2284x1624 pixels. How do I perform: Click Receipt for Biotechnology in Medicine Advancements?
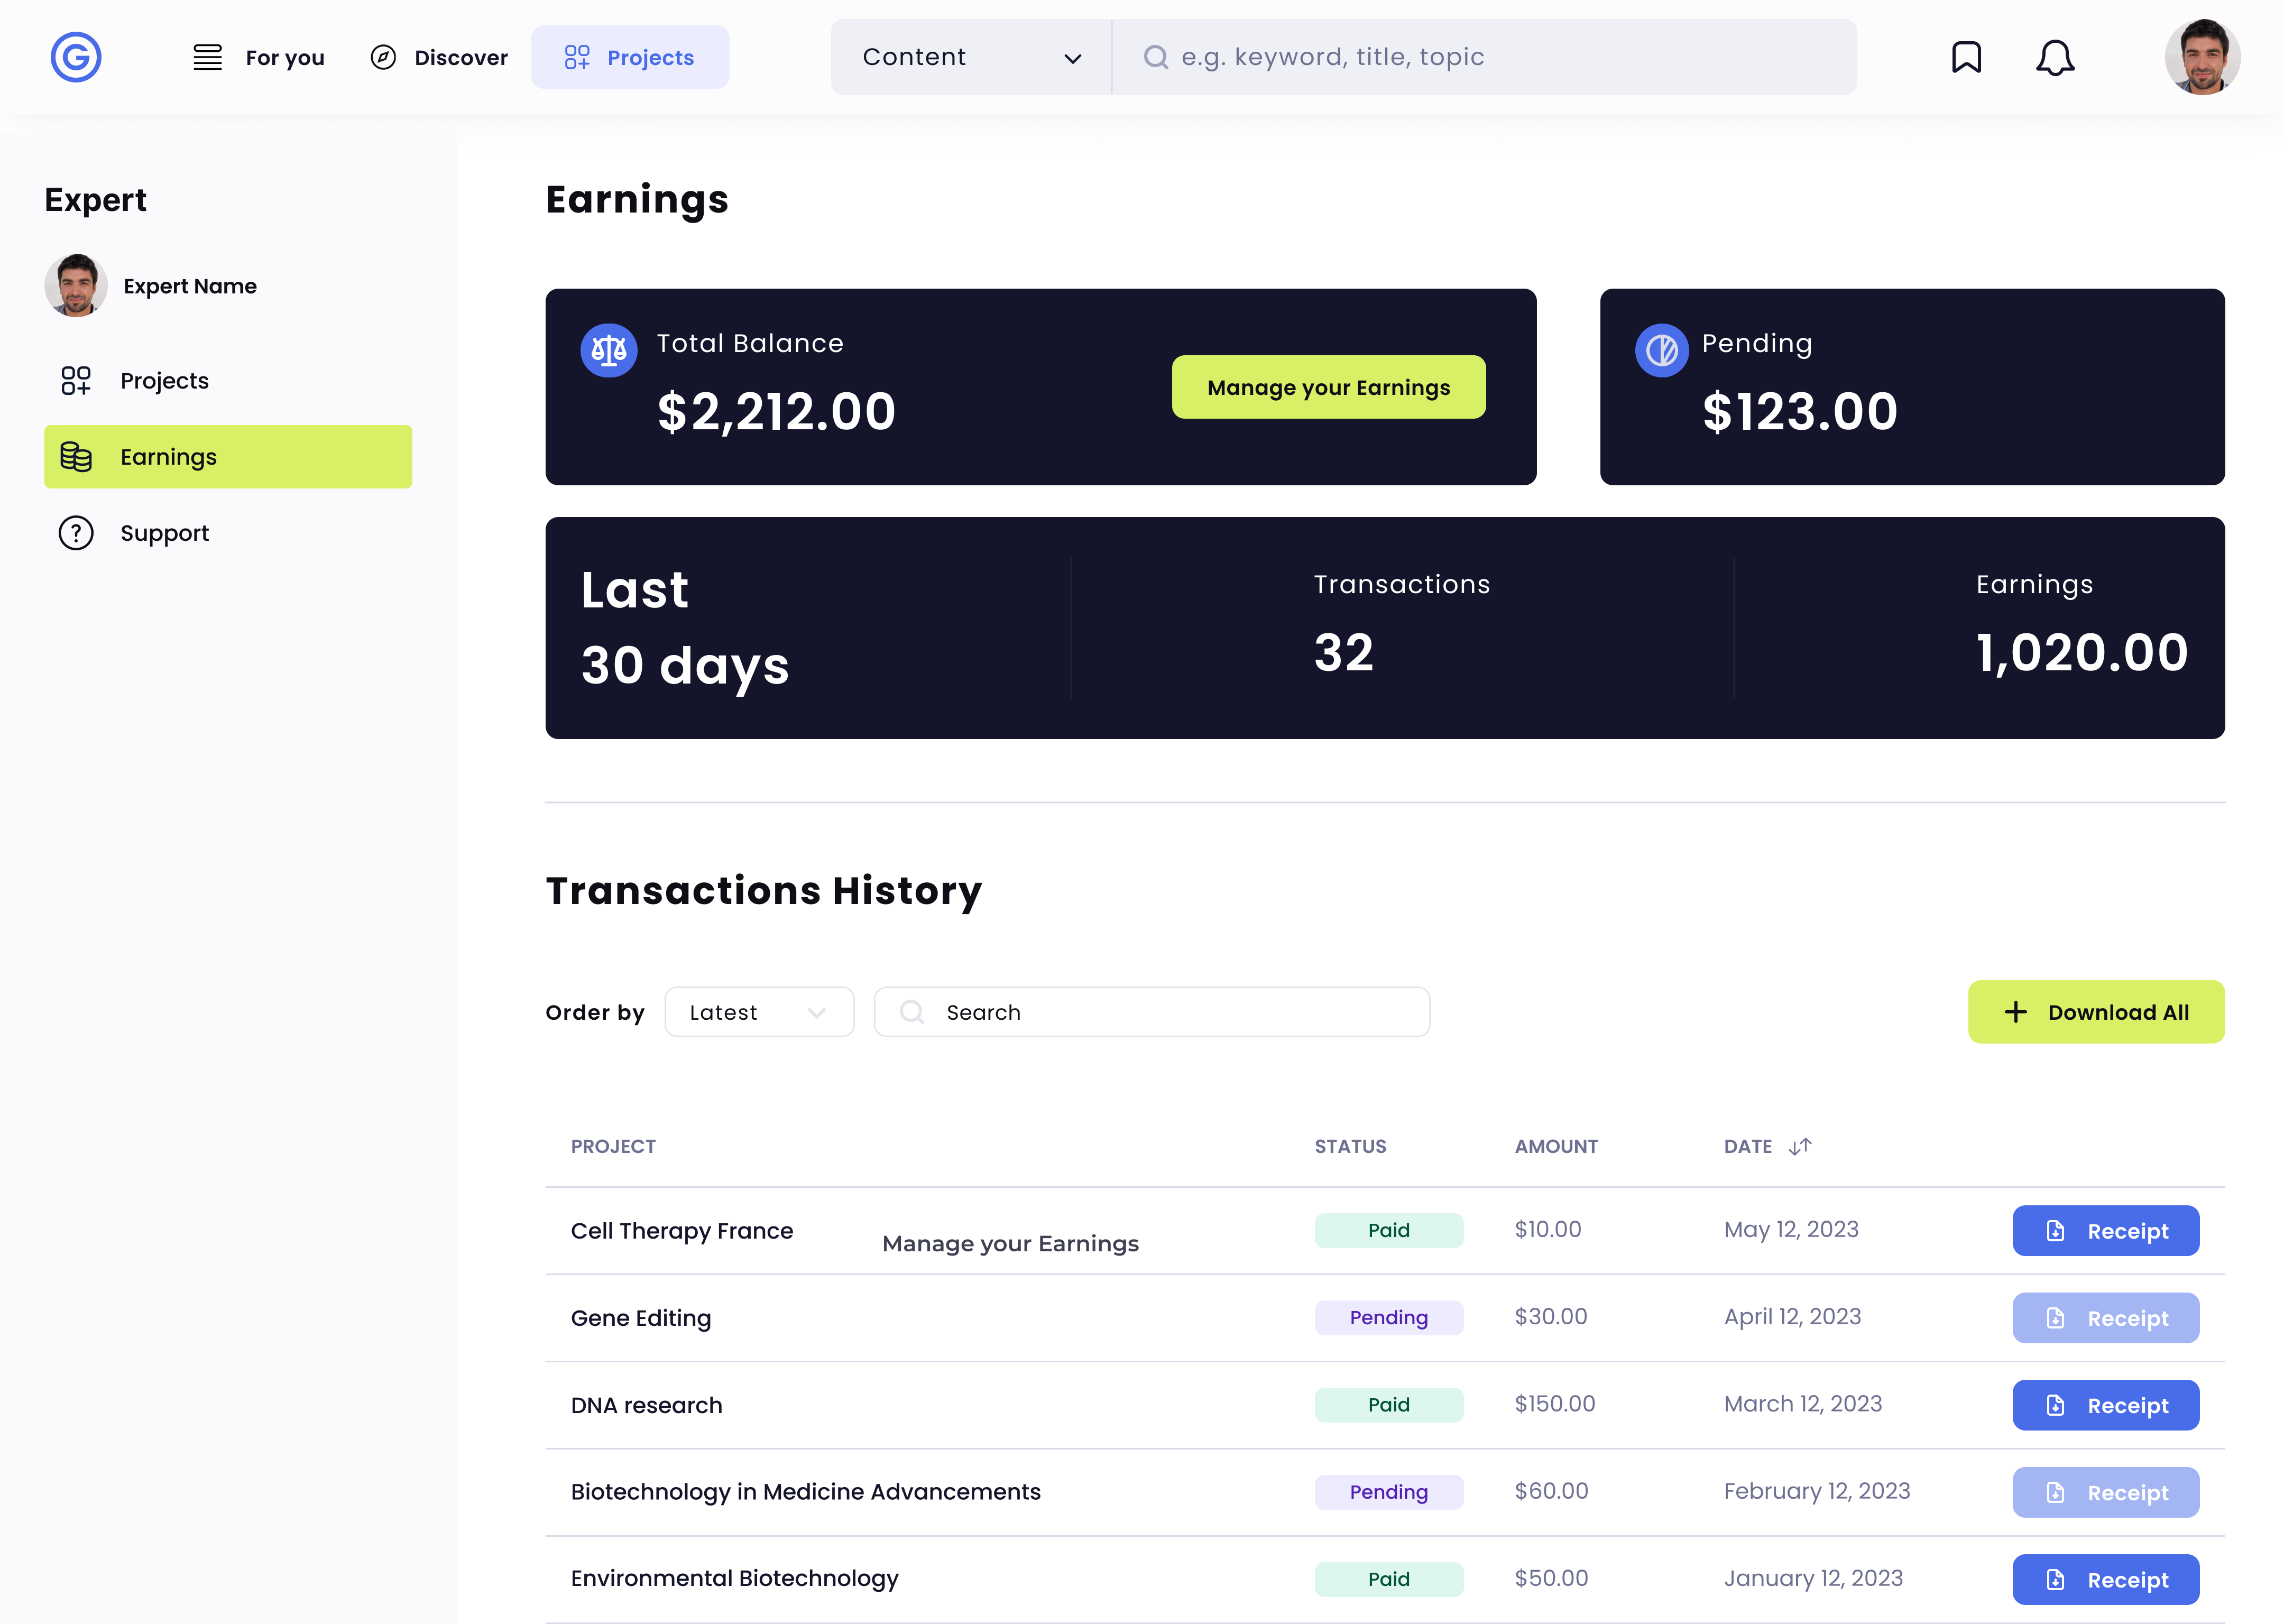point(2105,1492)
